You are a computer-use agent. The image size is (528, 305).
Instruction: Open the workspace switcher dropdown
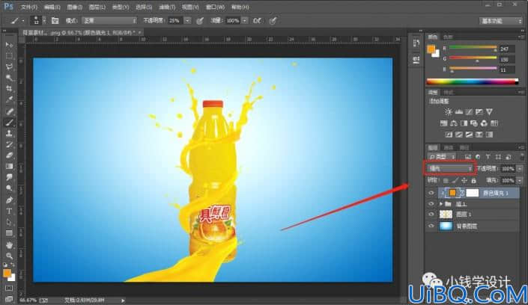500,21
